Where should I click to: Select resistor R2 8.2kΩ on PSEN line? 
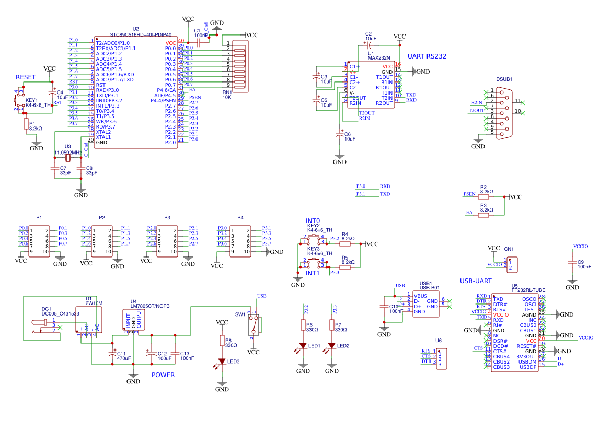483,197
